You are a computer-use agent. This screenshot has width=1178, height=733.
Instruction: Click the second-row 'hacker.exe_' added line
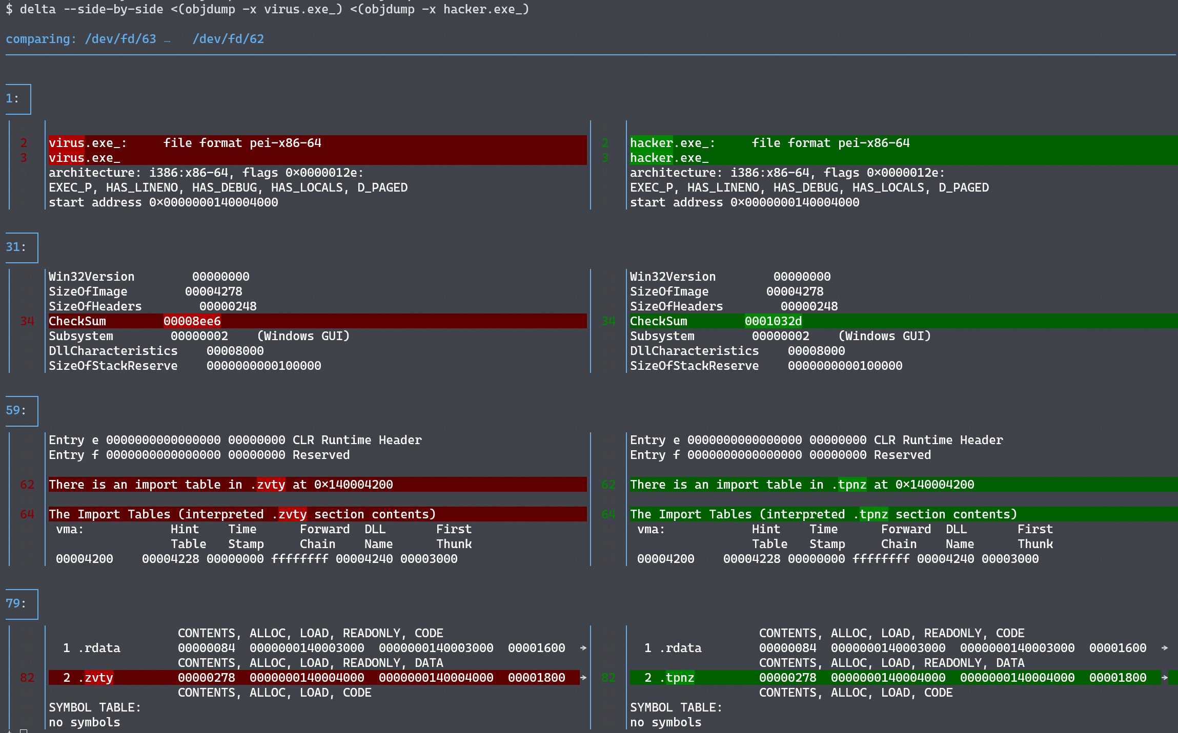[x=903, y=158]
